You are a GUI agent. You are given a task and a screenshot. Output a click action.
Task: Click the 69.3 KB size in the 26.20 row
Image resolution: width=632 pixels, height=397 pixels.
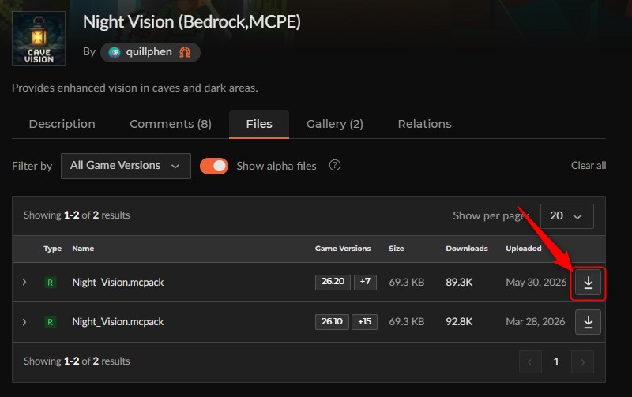pyautogui.click(x=407, y=283)
